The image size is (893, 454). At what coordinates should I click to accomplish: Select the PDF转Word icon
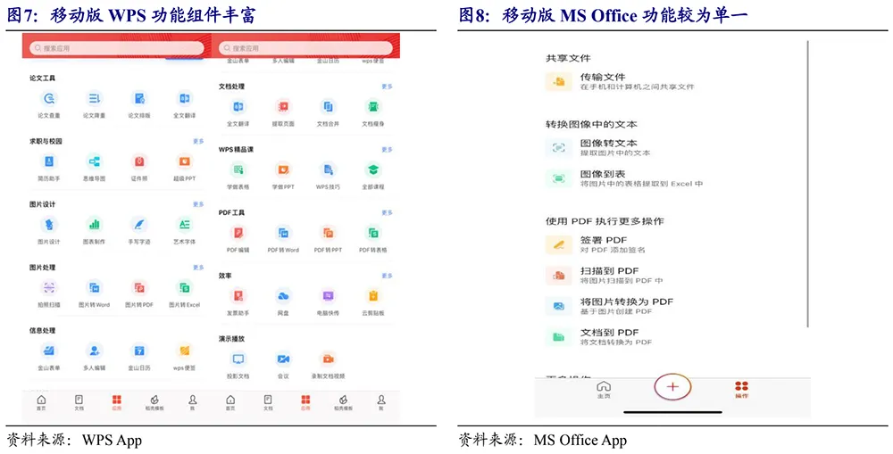[283, 234]
